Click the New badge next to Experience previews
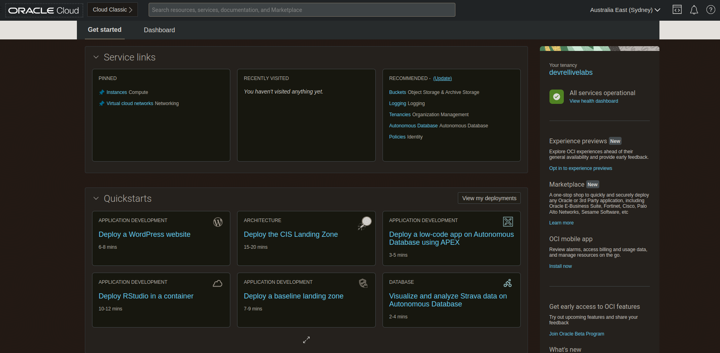 pyautogui.click(x=615, y=141)
